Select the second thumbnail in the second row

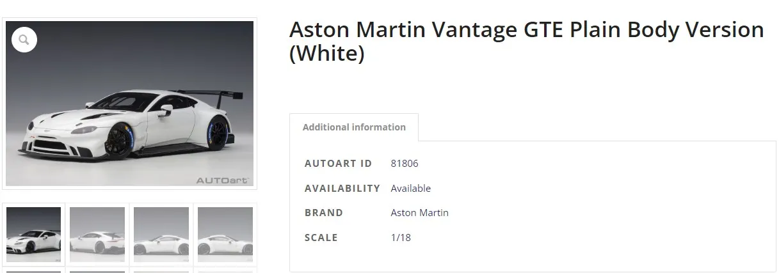click(x=97, y=271)
